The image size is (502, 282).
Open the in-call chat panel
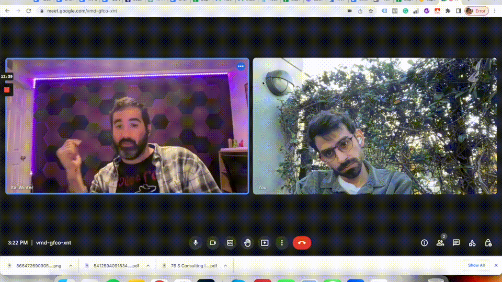(x=457, y=243)
